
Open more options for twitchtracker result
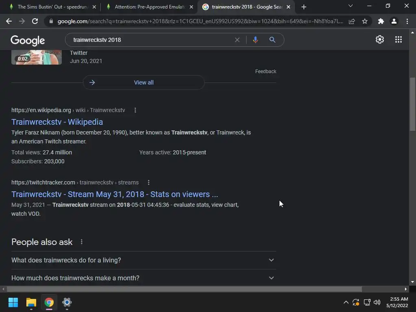point(149,182)
